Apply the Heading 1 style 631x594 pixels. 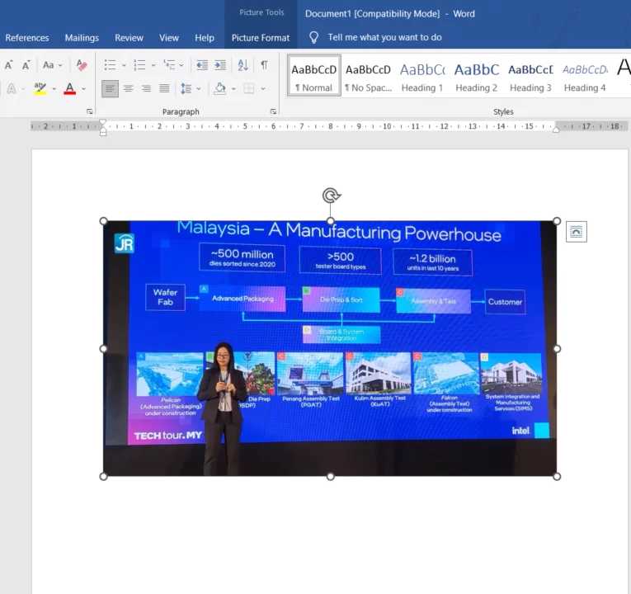click(x=421, y=77)
